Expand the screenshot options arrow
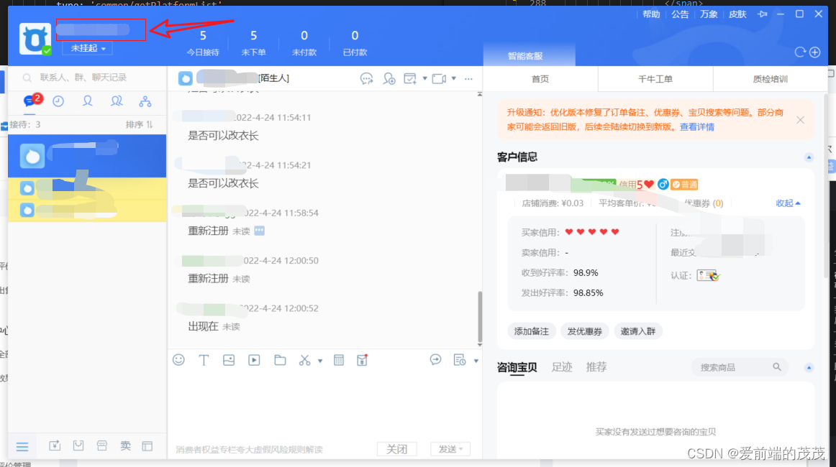The height and width of the screenshot is (467, 836). click(x=320, y=361)
